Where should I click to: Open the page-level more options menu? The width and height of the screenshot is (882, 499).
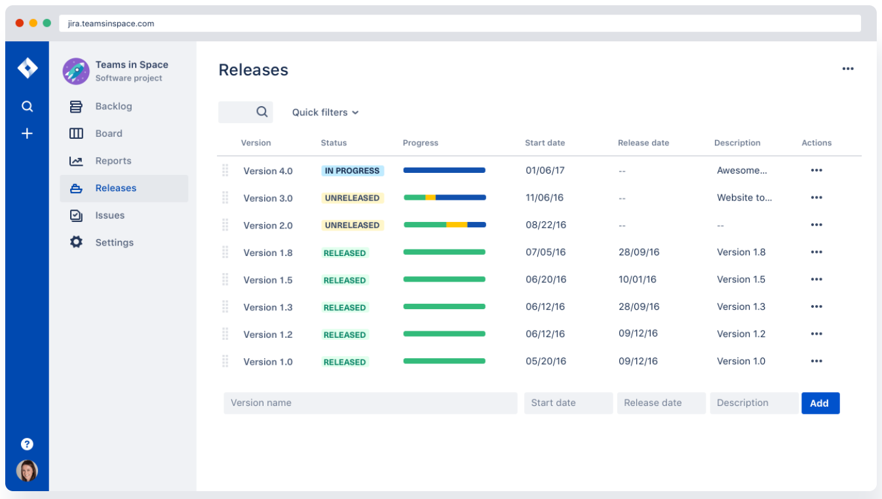click(848, 69)
